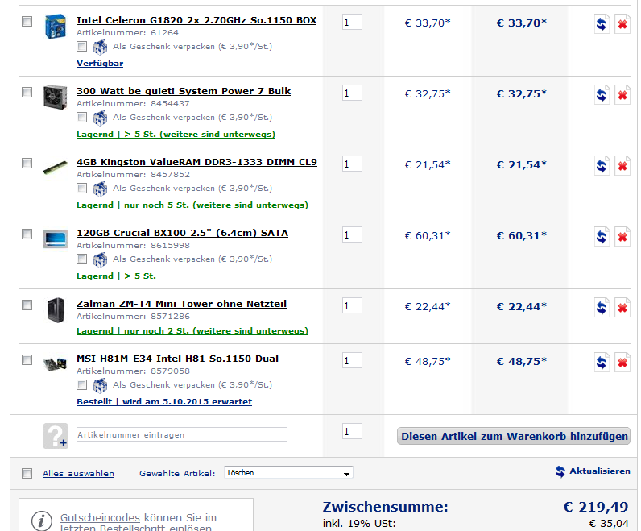The height and width of the screenshot is (531, 641).
Task: Open the Gutscheincodes link
Action: tap(100, 517)
